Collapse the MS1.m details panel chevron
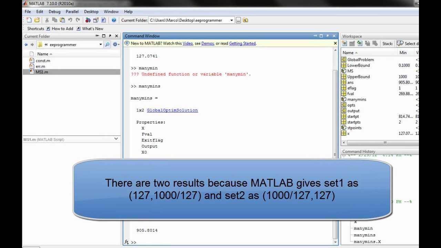Screen dimensions: 441x248 (116, 139)
